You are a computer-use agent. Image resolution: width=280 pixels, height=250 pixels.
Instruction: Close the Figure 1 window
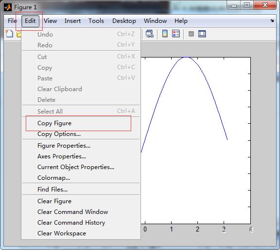click(265, 5)
